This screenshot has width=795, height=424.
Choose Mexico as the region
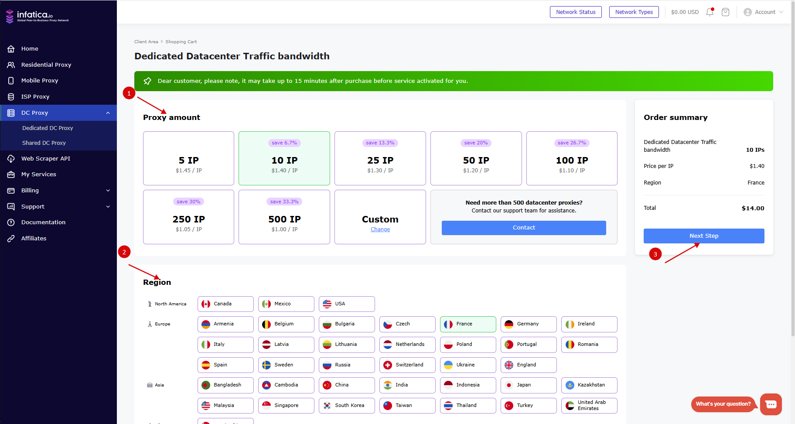click(x=286, y=304)
